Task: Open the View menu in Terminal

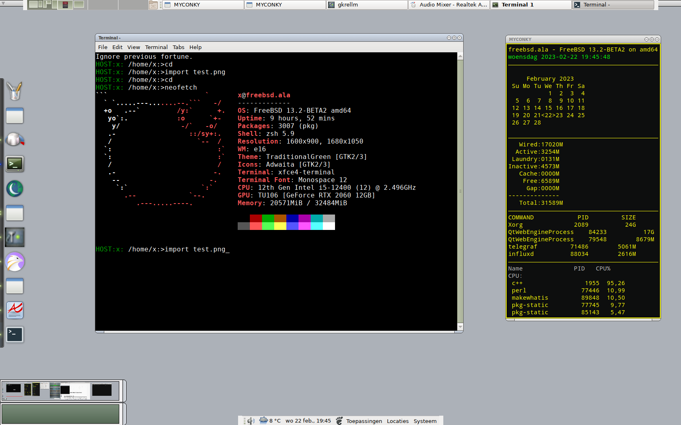Action: coord(133,47)
